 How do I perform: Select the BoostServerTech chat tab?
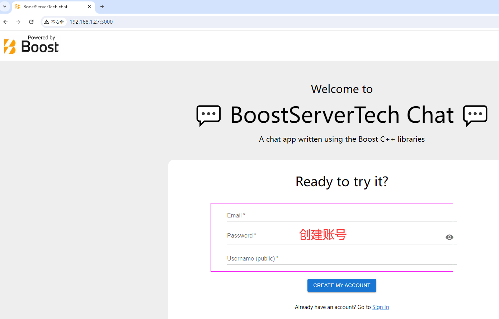[x=54, y=7]
